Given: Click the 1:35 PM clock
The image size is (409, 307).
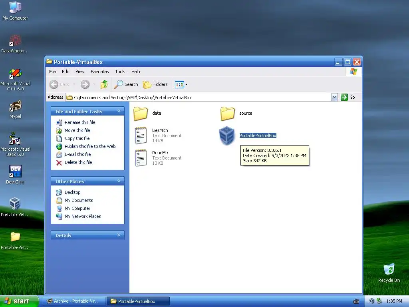Looking at the screenshot, I should tap(394, 301).
